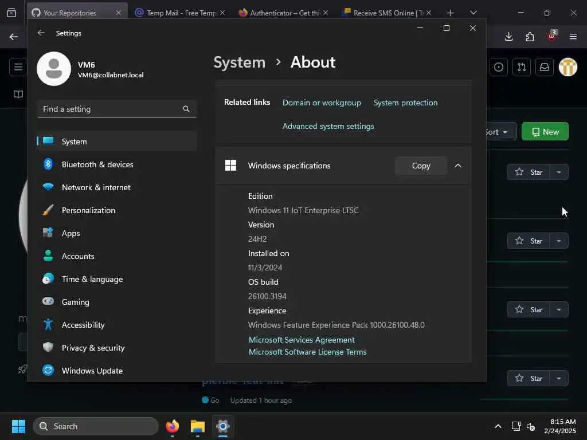Image resolution: width=587 pixels, height=440 pixels.
Task: Collapse the Windows specifications section
Action: click(458, 166)
